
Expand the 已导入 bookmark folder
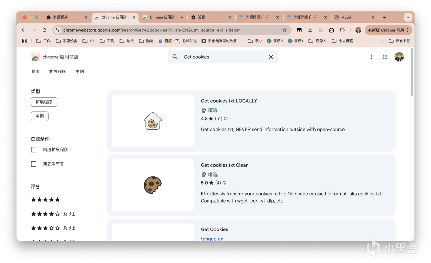318,41
